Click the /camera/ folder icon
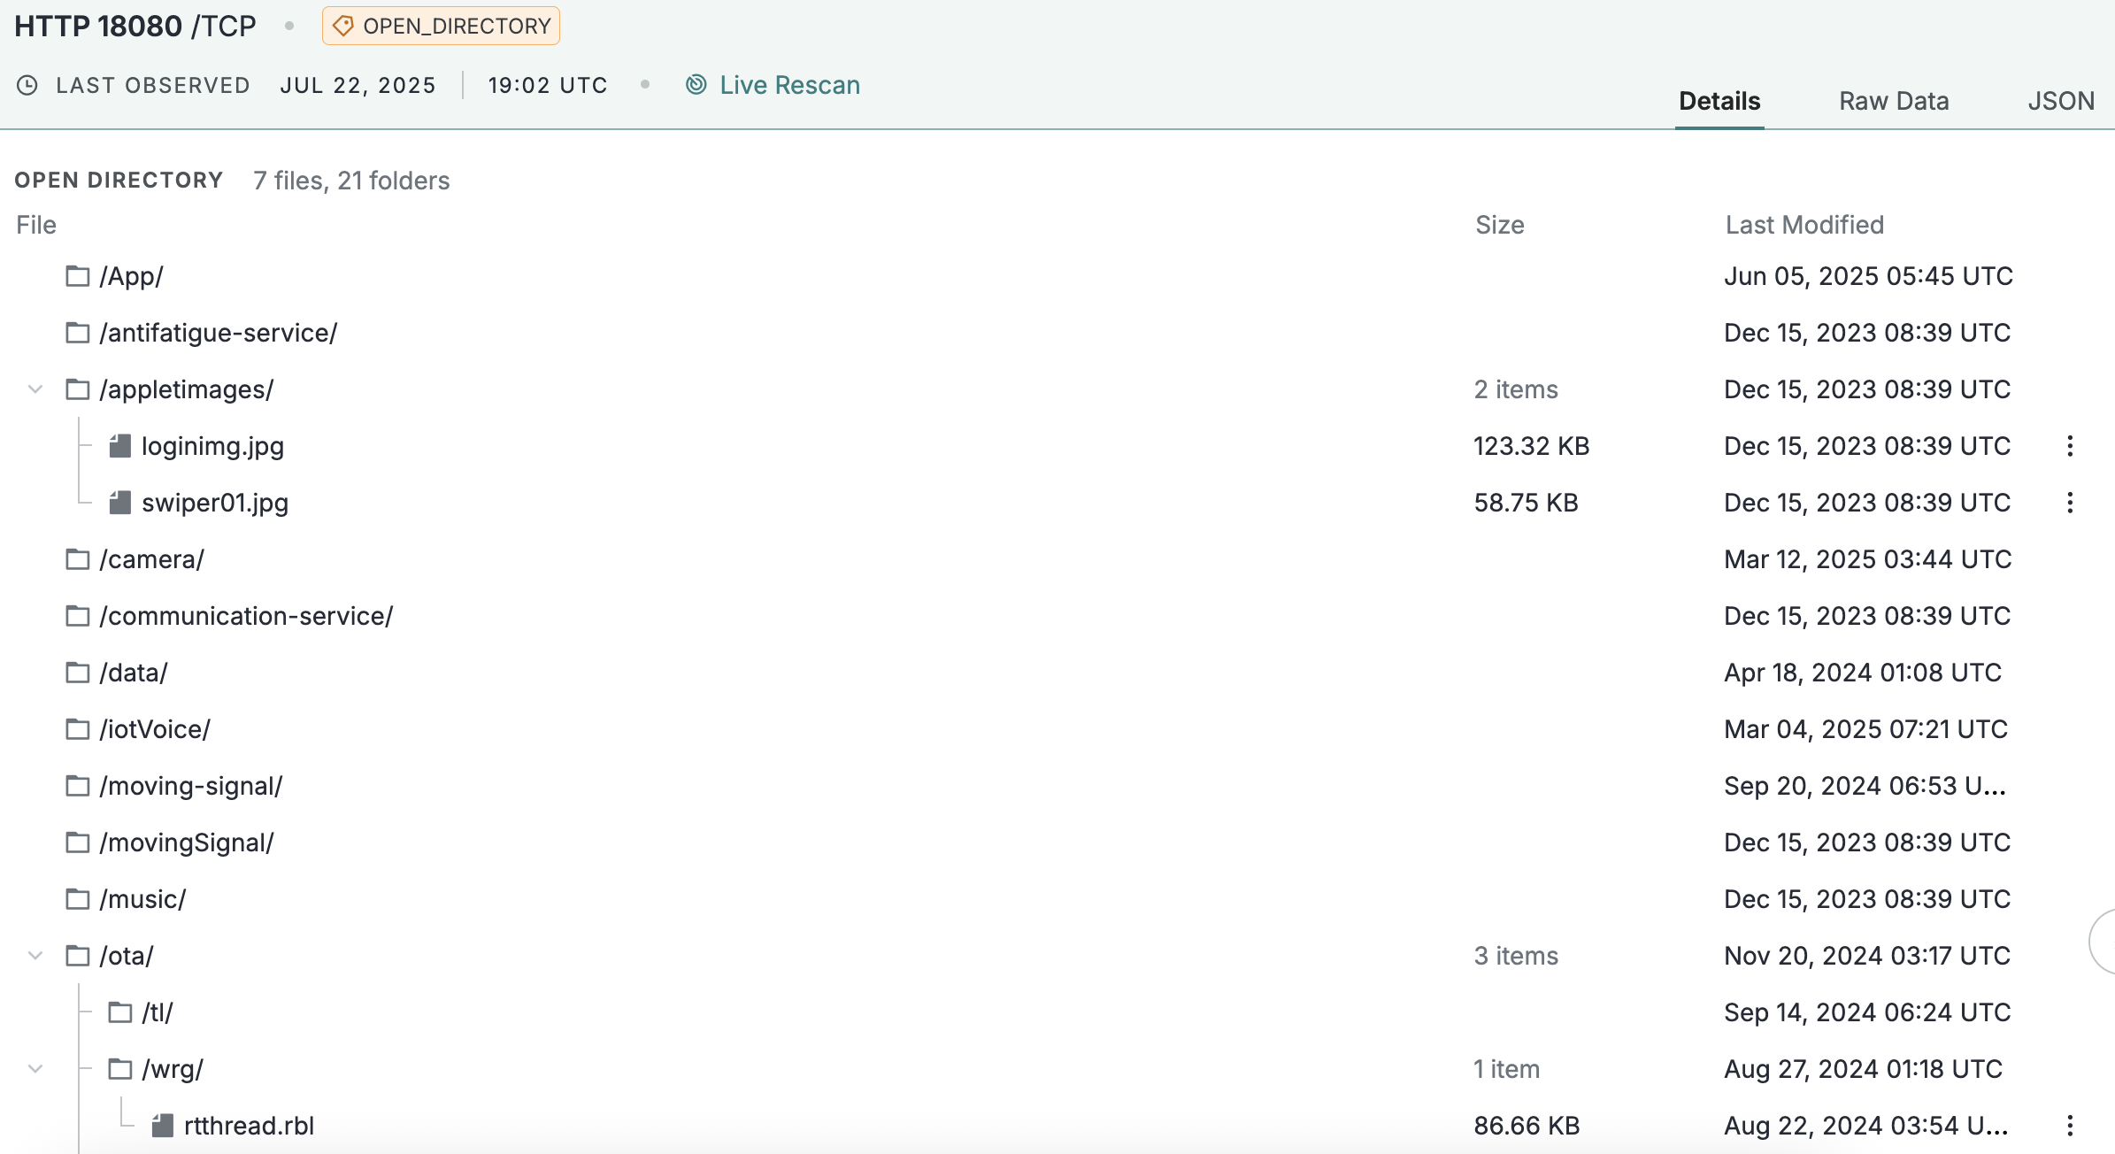 click(78, 559)
